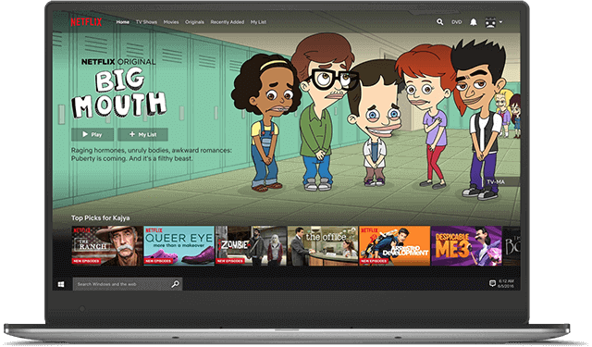592x347 pixels.
Task: Click the profile avatar icon
Action: click(490, 22)
